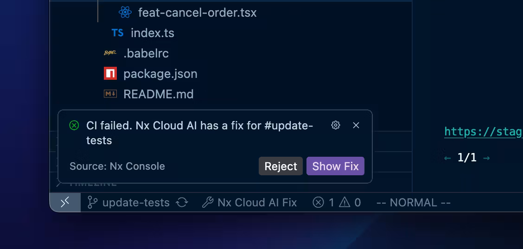Click the Reject button
The width and height of the screenshot is (523, 249).
coord(281,166)
